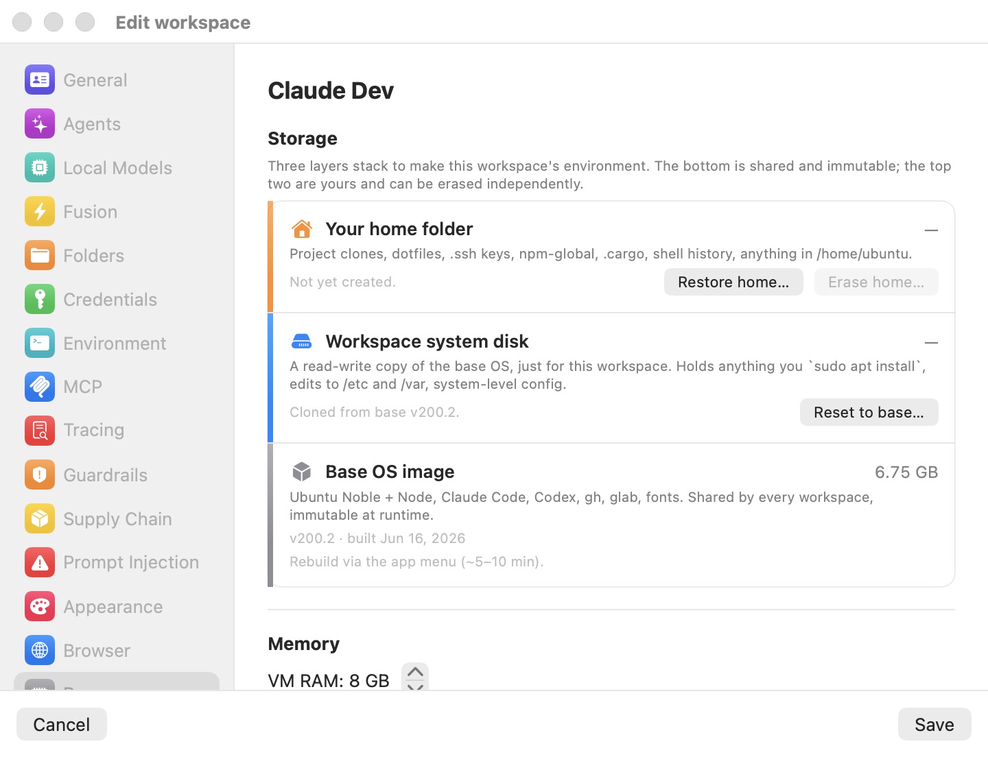The width and height of the screenshot is (988, 757).
Task: Click the Cancel button
Action: pos(62,724)
